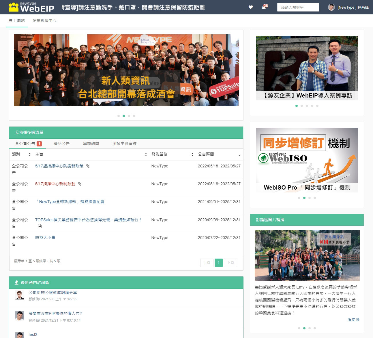Click the user avatar in header

click(x=331, y=7)
